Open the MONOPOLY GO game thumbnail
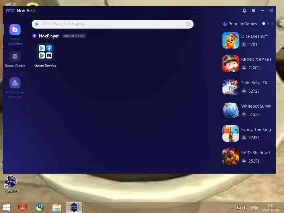284x213 pixels. (230, 64)
